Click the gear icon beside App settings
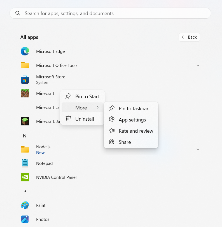 tap(112, 120)
